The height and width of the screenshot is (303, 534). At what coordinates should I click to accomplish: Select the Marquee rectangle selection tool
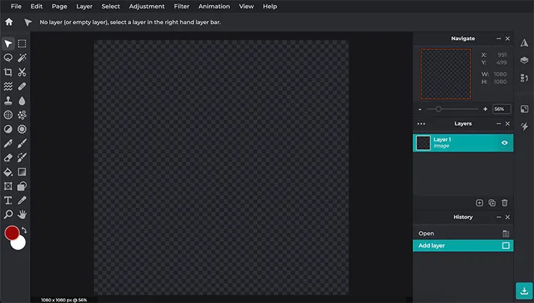pos(22,43)
